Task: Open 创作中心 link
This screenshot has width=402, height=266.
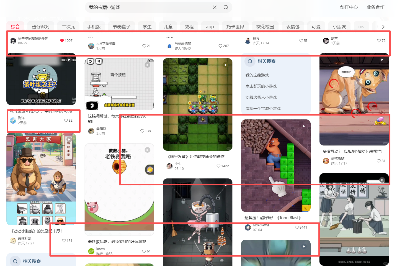Action: (349, 7)
